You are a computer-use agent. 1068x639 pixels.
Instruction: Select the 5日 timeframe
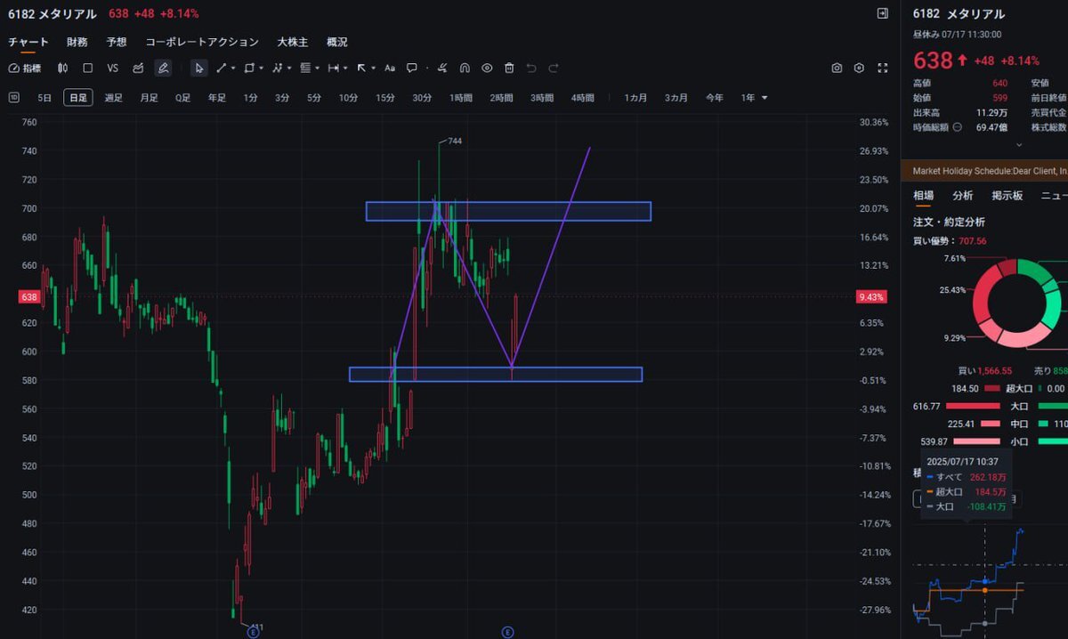tap(44, 97)
